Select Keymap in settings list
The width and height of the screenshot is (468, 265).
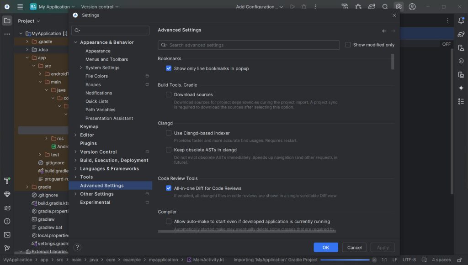(x=89, y=126)
